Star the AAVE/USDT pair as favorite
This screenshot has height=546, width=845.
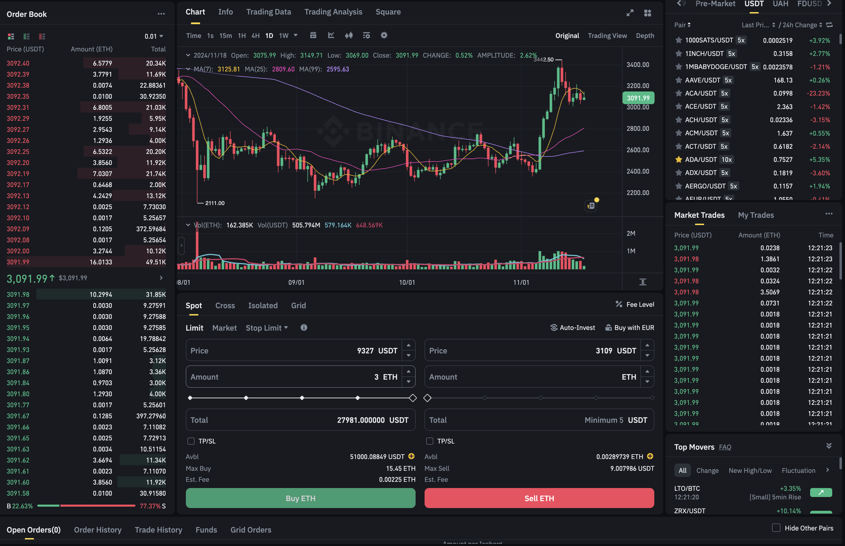pos(678,80)
